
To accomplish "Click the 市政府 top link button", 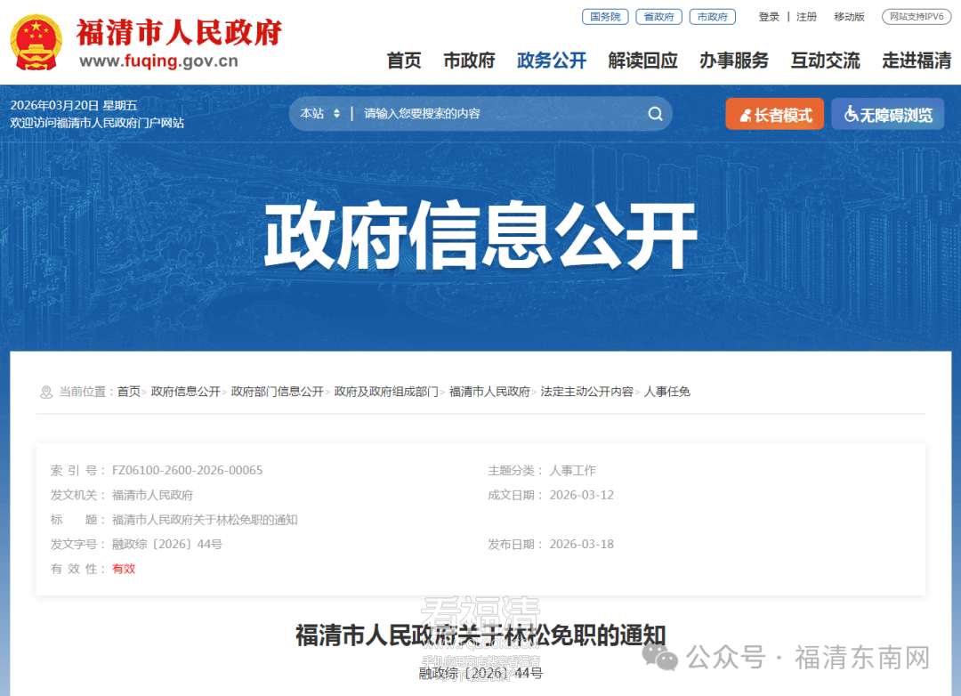I will click(712, 17).
